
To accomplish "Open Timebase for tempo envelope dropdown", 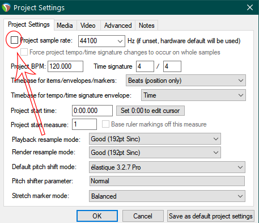I will (x=193, y=95).
